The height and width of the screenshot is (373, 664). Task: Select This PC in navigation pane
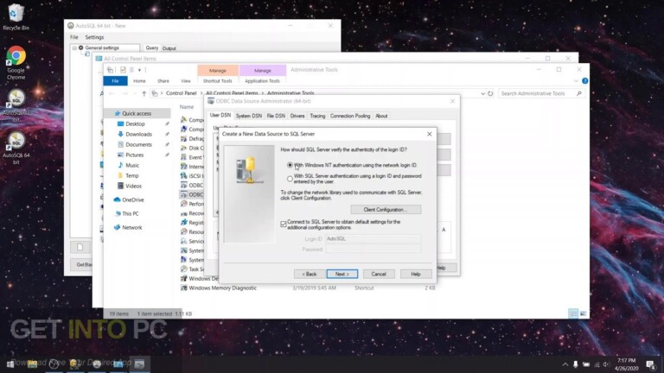click(130, 213)
